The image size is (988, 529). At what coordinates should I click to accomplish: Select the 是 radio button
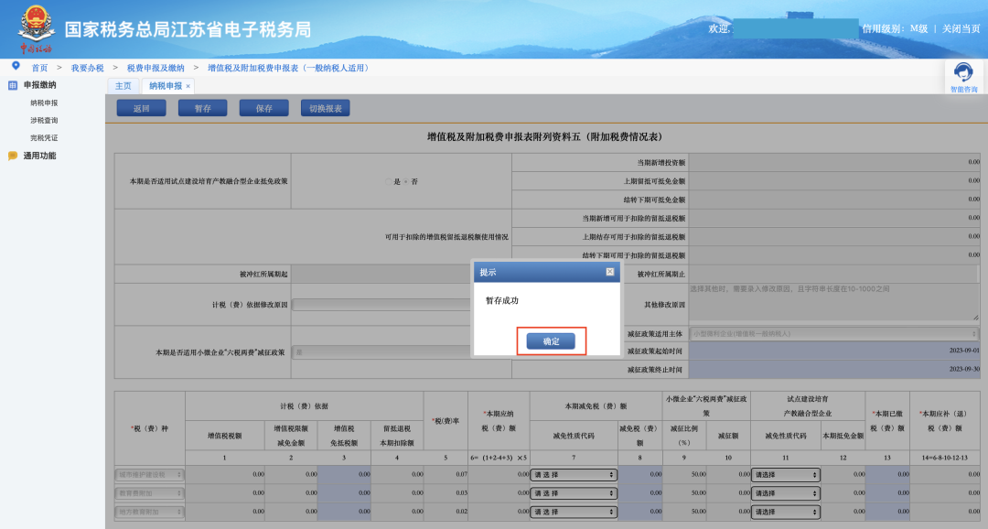point(388,181)
